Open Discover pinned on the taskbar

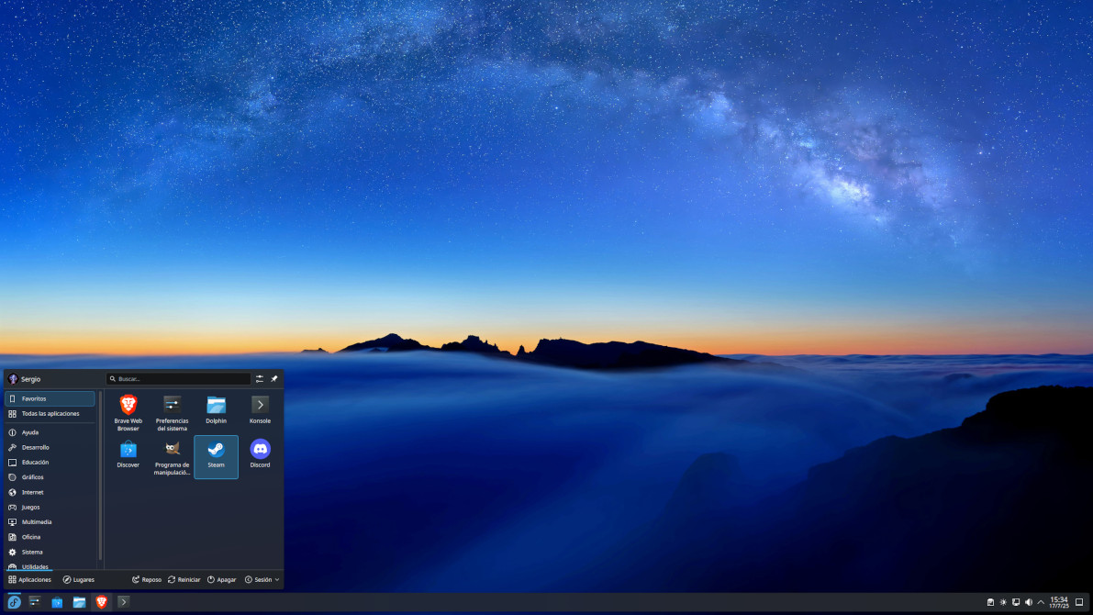pos(57,602)
